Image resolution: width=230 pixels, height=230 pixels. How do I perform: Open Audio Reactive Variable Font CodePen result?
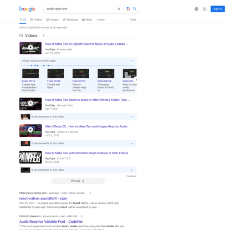[x=51, y=222]
